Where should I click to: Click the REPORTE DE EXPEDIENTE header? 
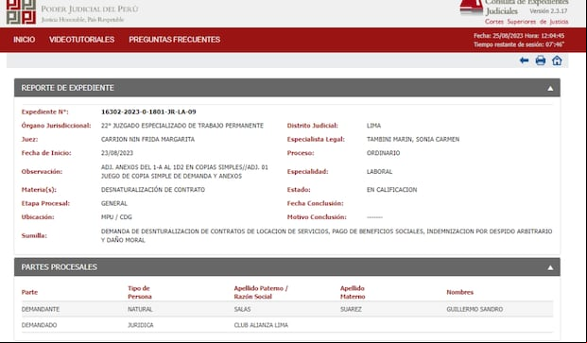point(67,88)
